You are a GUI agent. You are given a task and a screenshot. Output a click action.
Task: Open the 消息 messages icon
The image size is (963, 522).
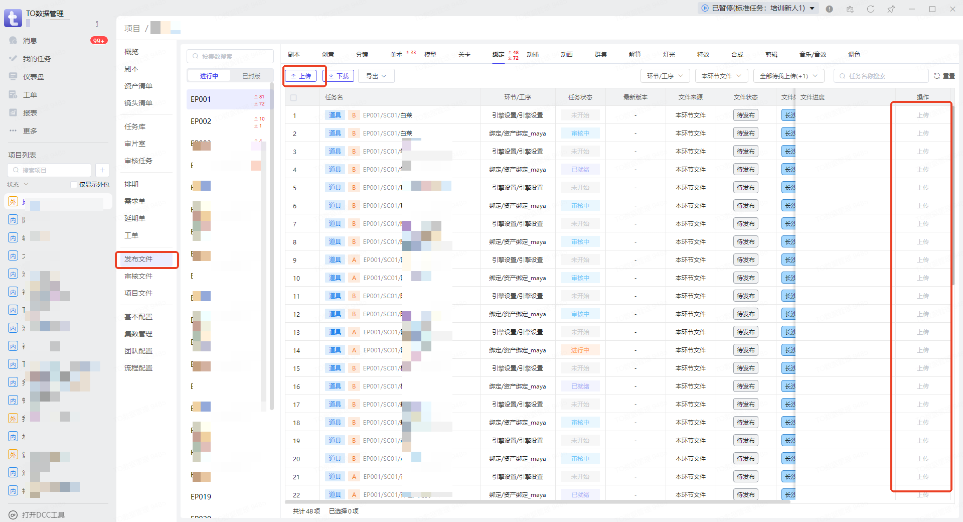pyautogui.click(x=14, y=41)
